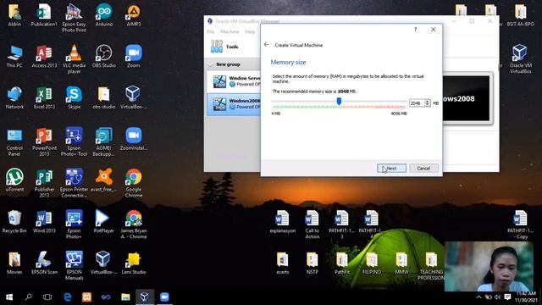Collapse the New group expander
This screenshot has width=542, height=305.
pos(210,64)
